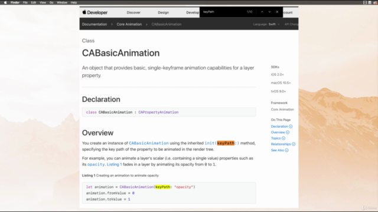Open the Go menu

click(51, 2)
